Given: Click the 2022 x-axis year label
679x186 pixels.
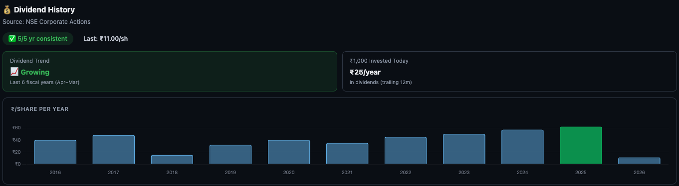Looking at the screenshot, I should click(406, 173).
